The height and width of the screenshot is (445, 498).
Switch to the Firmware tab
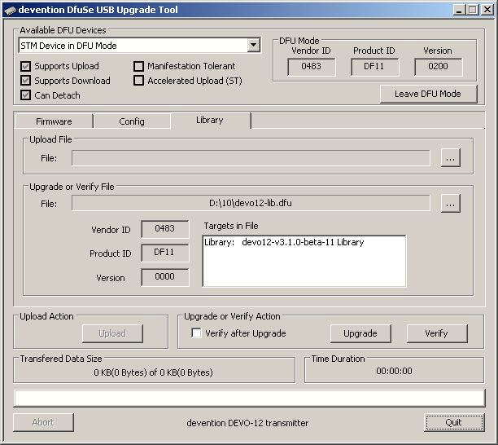tap(54, 121)
